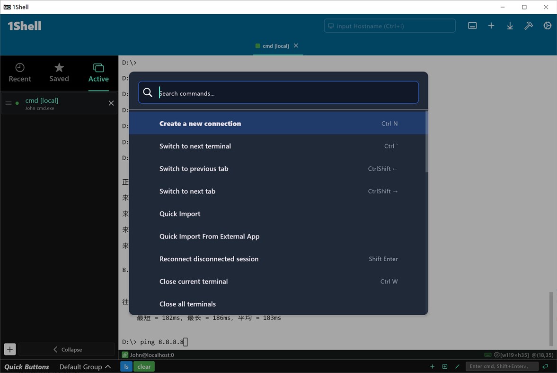Expand the Default Group dropdown
The width and height of the screenshot is (557, 373).
click(x=85, y=366)
